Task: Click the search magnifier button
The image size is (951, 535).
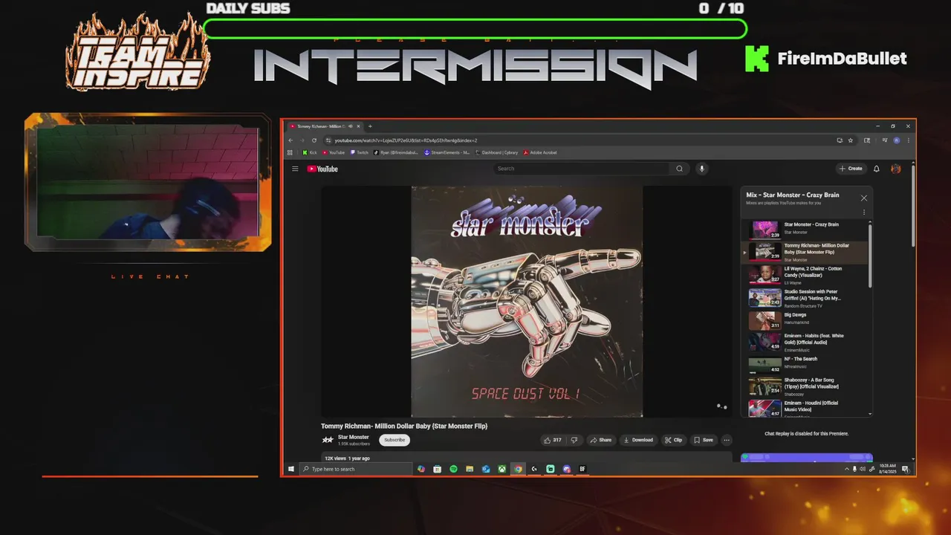Action: [679, 169]
